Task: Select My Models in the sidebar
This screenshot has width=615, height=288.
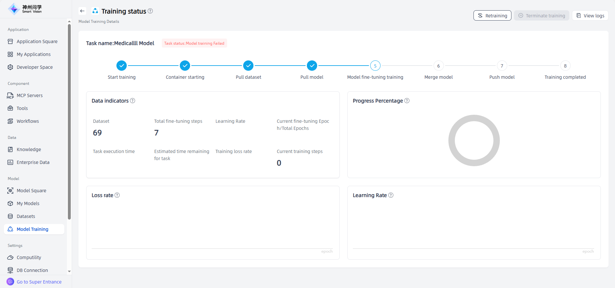Action: (28, 203)
